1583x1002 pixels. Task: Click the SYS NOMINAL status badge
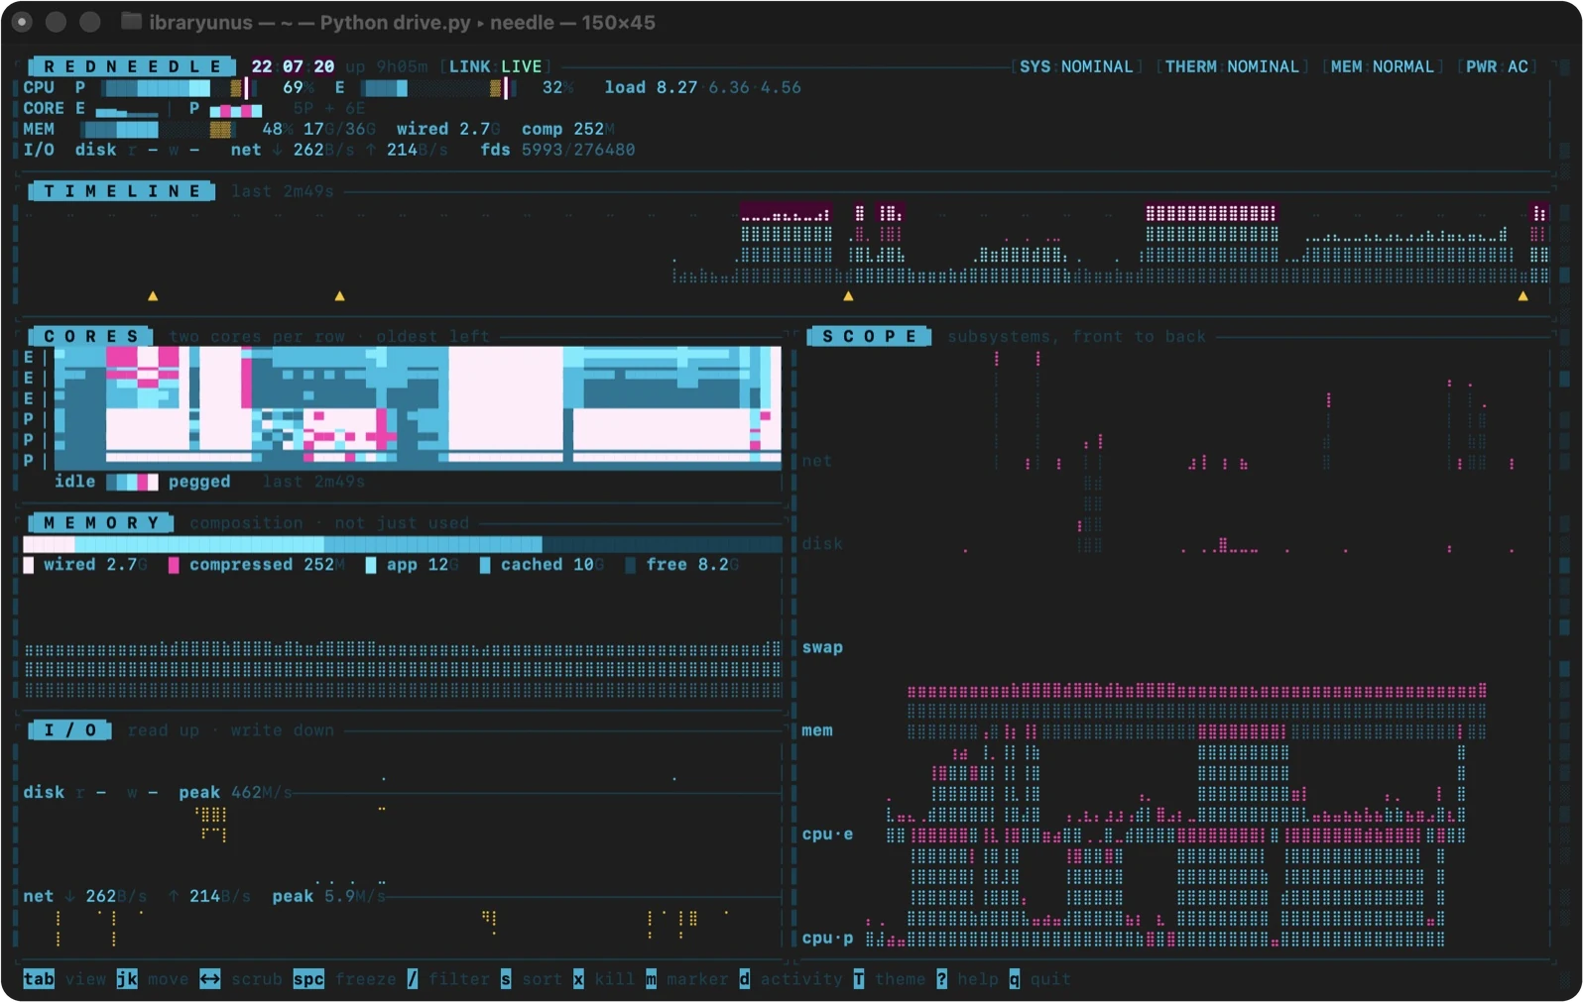1076,66
